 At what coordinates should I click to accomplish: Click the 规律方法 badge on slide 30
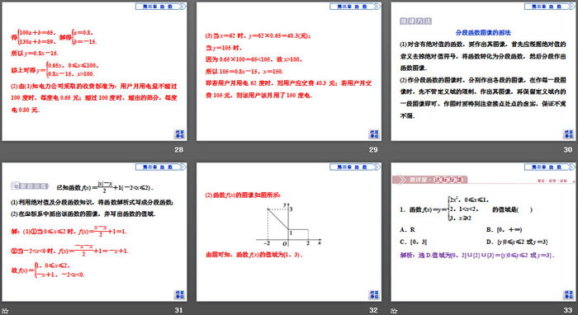point(415,21)
